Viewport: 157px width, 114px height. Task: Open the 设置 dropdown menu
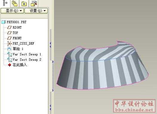click(36, 11)
